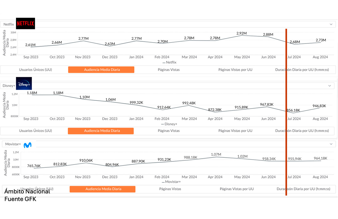Toggle the Netflix legend series entry

pos(169,62)
